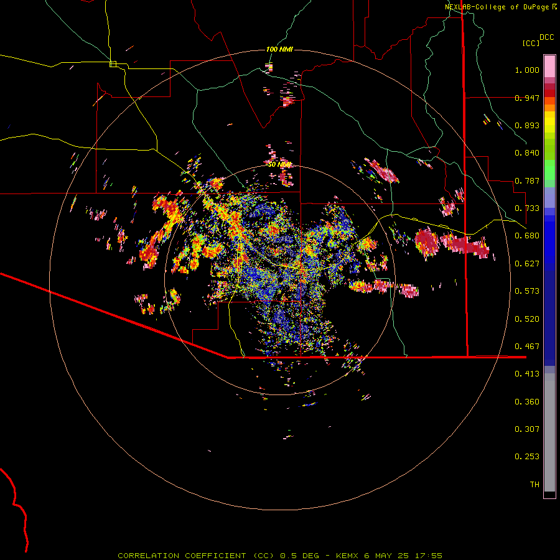Pick the light pink color bar segment

coord(549,66)
